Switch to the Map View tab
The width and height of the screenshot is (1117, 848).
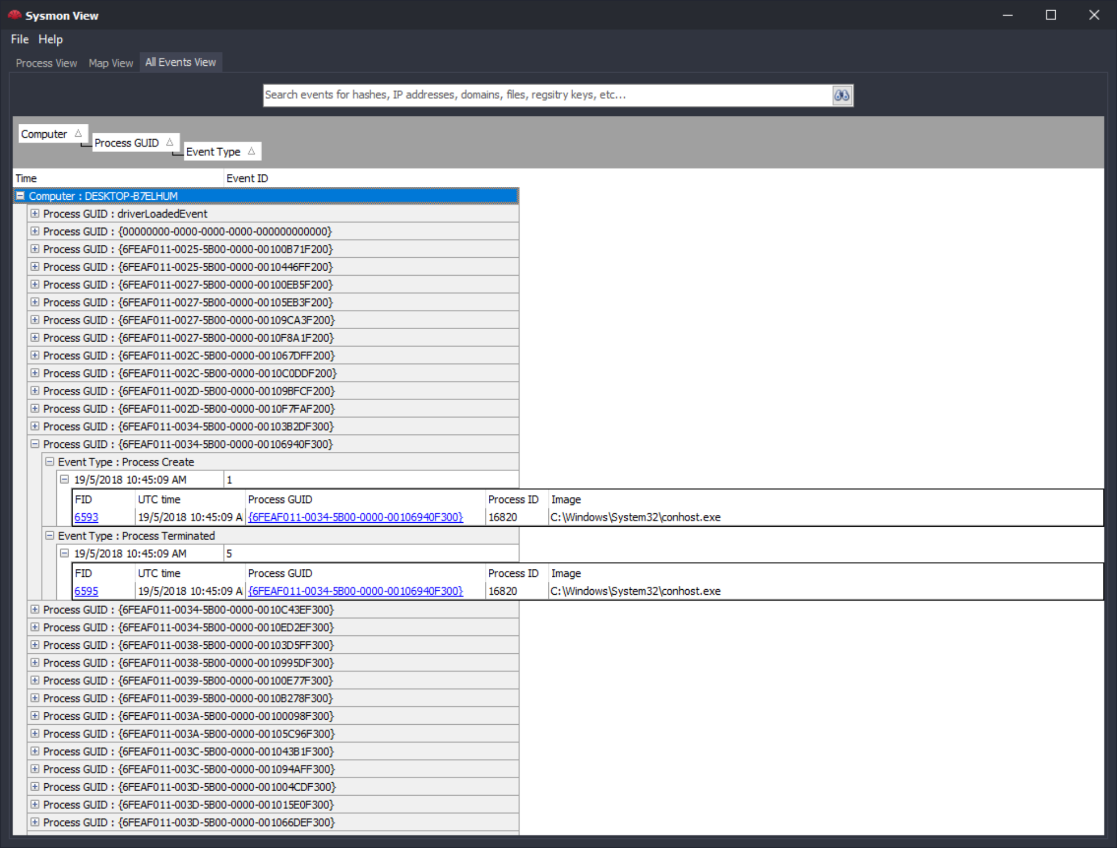point(111,63)
